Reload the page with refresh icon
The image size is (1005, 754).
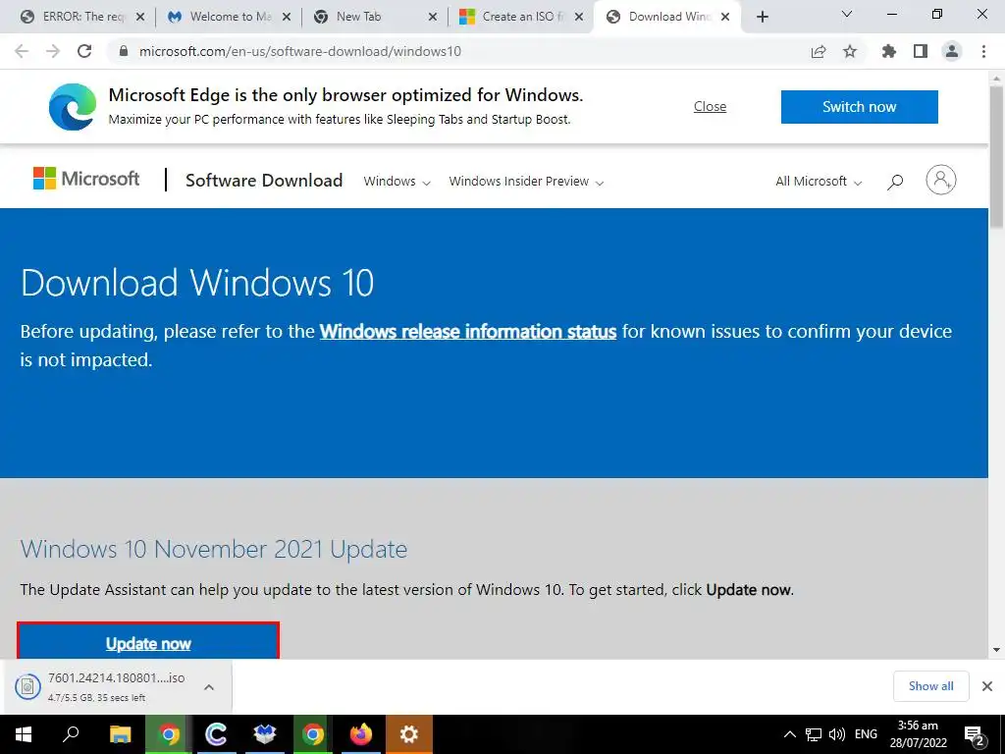pyautogui.click(x=84, y=51)
